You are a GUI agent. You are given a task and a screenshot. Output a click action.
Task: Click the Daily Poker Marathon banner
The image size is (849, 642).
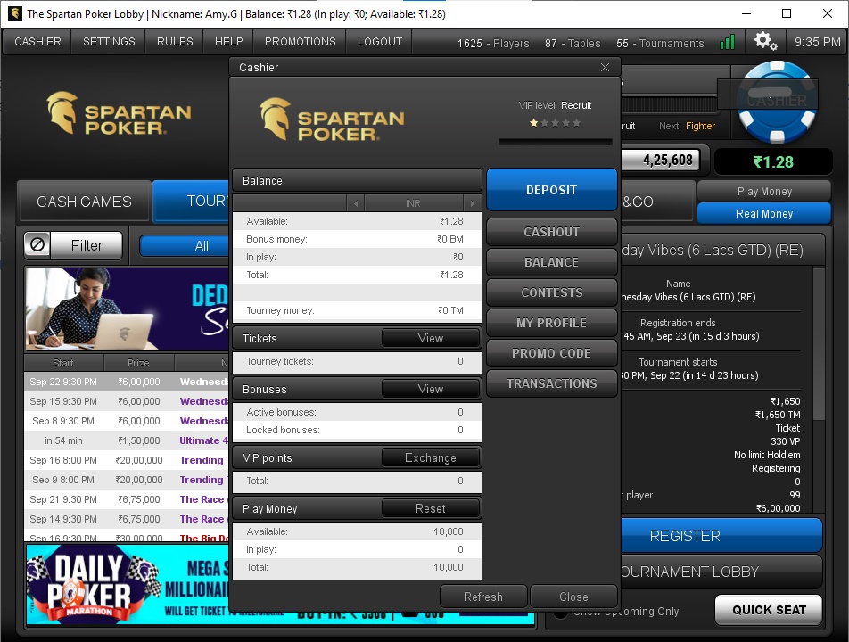pos(128,585)
